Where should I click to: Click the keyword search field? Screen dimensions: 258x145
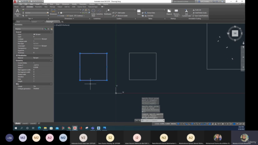click(x=184, y=2)
